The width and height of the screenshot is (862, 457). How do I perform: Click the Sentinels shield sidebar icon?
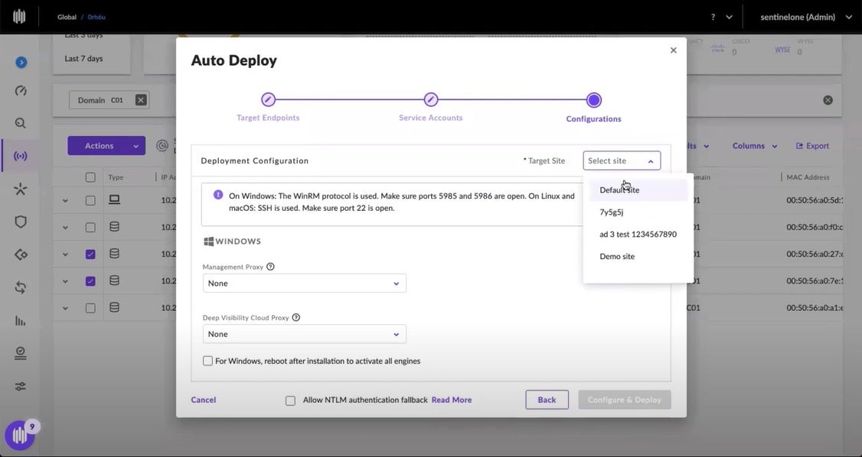coord(21,222)
